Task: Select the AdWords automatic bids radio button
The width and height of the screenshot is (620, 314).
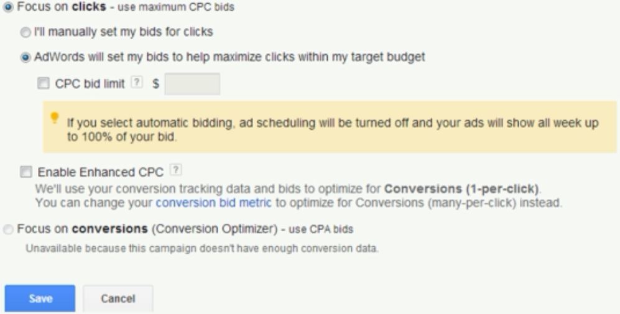Action: pos(25,58)
